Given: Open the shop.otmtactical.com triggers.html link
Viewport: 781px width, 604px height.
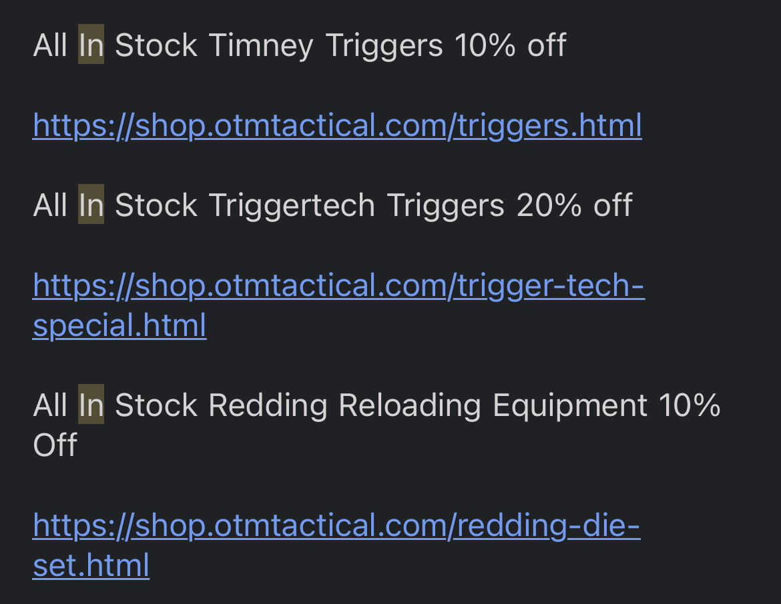Looking at the screenshot, I should 337,125.
